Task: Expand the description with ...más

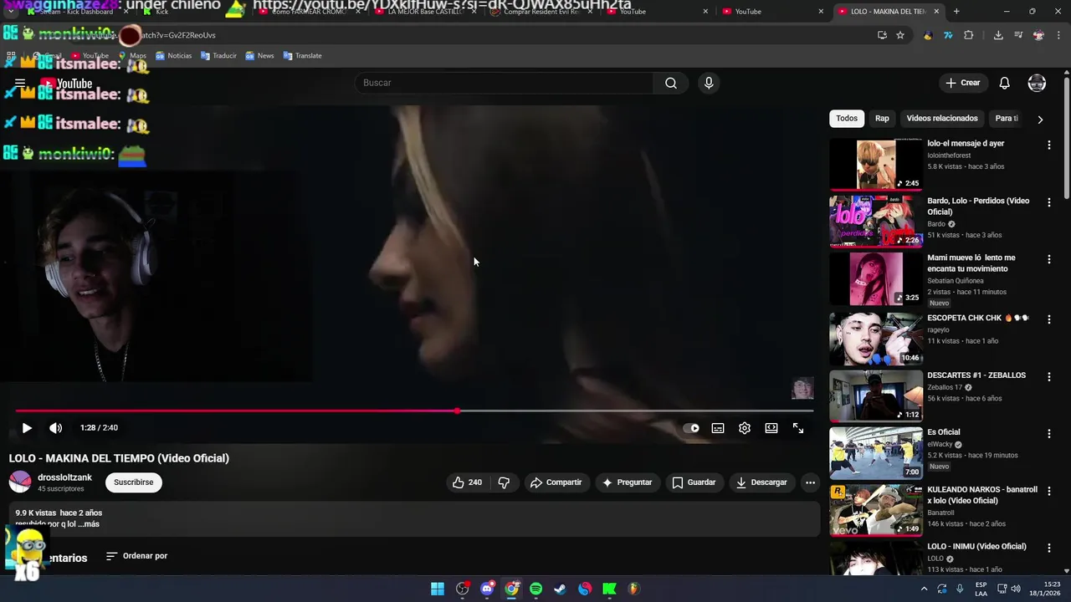Action: pyautogui.click(x=89, y=524)
